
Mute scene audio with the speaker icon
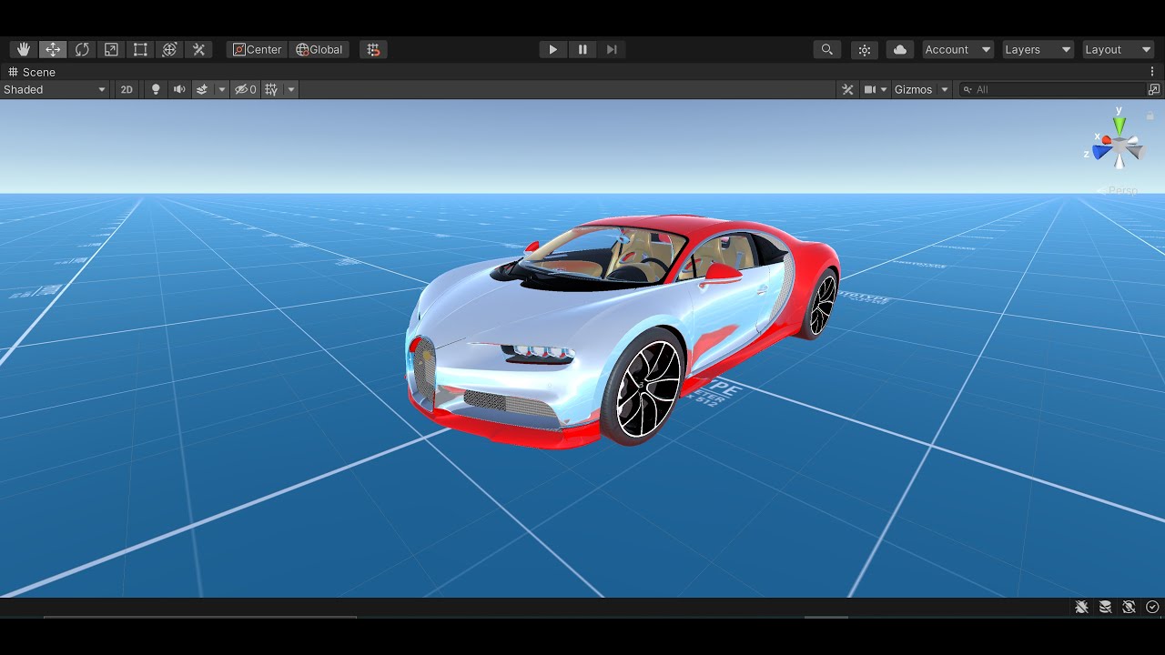(x=179, y=89)
